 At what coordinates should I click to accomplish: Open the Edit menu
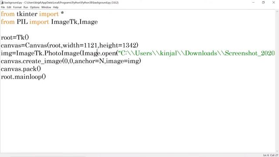click(9, 7)
